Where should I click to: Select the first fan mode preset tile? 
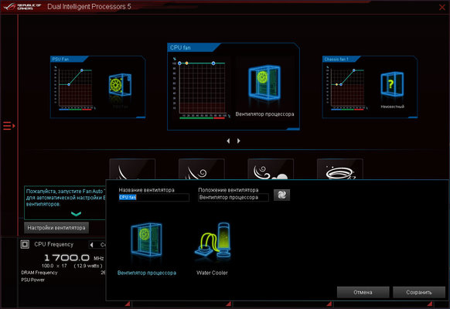pyautogui.click(x=132, y=169)
